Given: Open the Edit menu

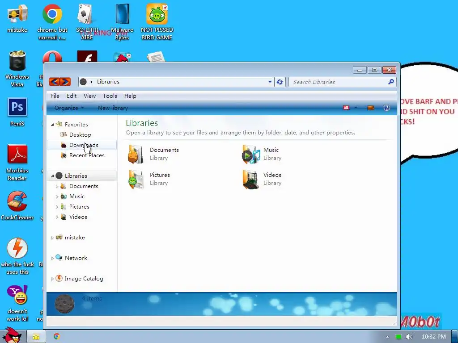Looking at the screenshot, I should [72, 96].
